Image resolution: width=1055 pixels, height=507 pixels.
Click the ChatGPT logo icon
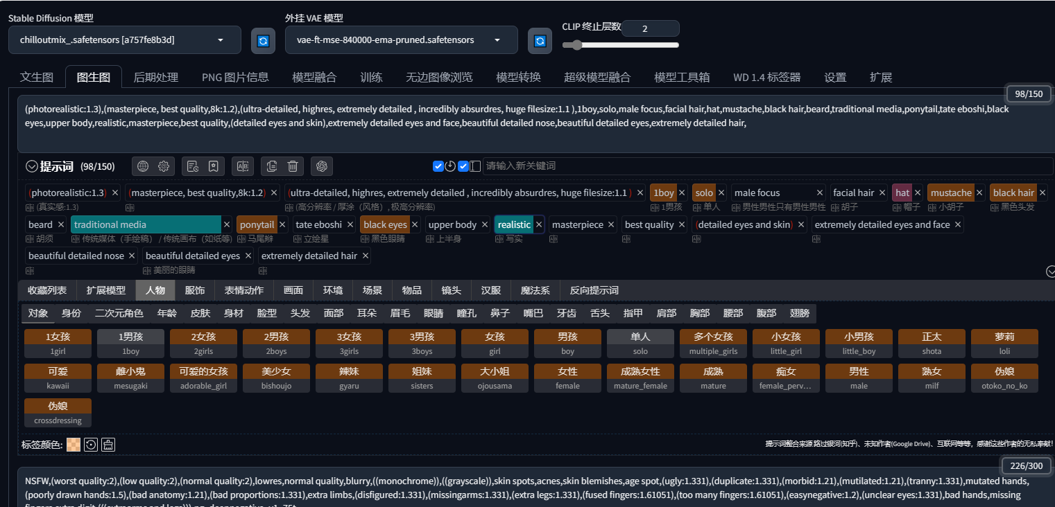click(x=322, y=166)
